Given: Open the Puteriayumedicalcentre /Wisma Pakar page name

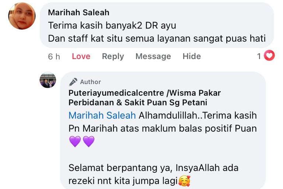Looking at the screenshot, I should 144,98.
